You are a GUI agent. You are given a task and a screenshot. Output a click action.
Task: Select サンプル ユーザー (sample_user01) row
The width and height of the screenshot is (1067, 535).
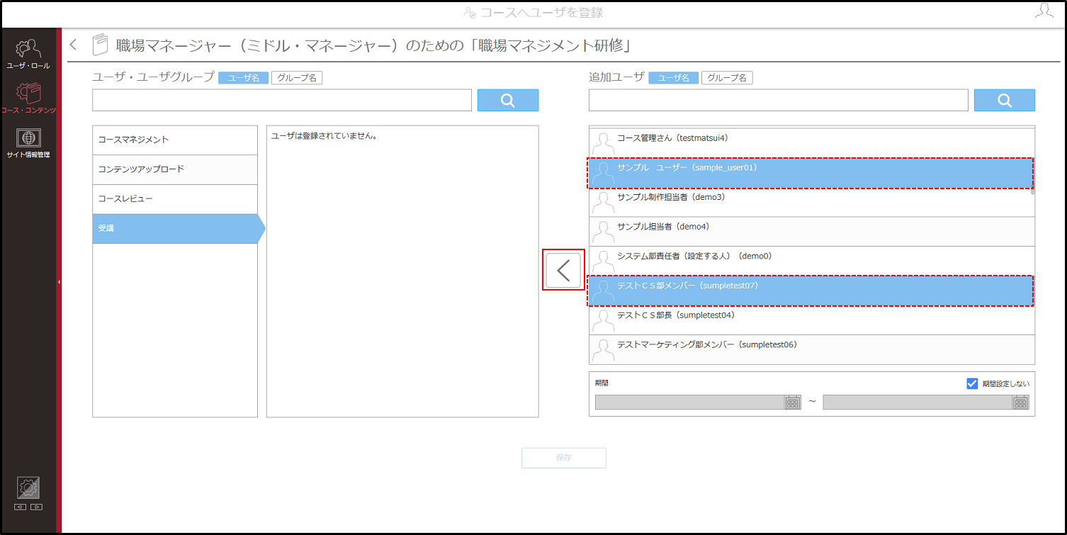tap(811, 173)
